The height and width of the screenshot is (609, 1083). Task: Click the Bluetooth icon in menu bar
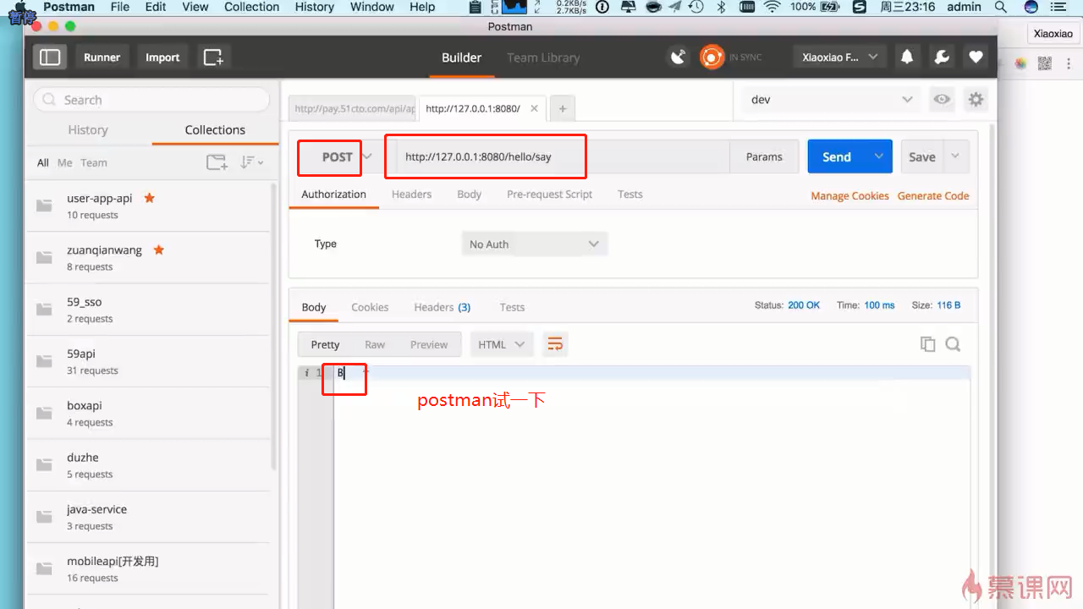pos(721,7)
